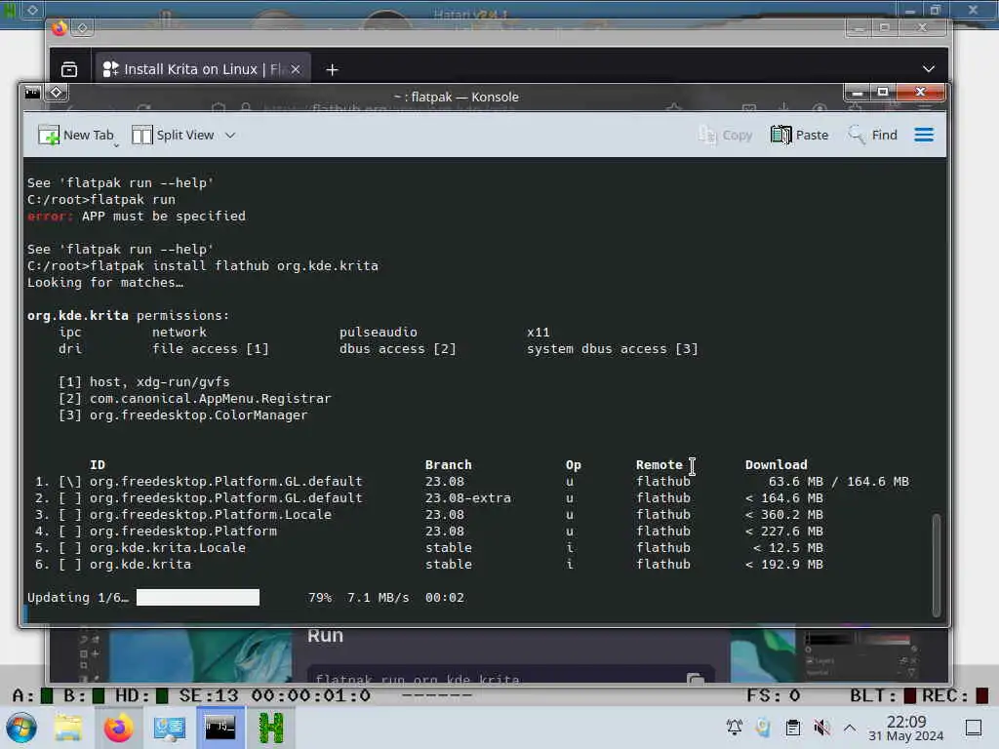Click the 'Remote' column header
The image size is (999, 749).
[x=659, y=465]
